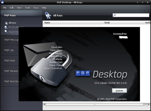Click the large key ring icon beside All Keys heading
This screenshot has height=111, width=151.
[x=48, y=15]
